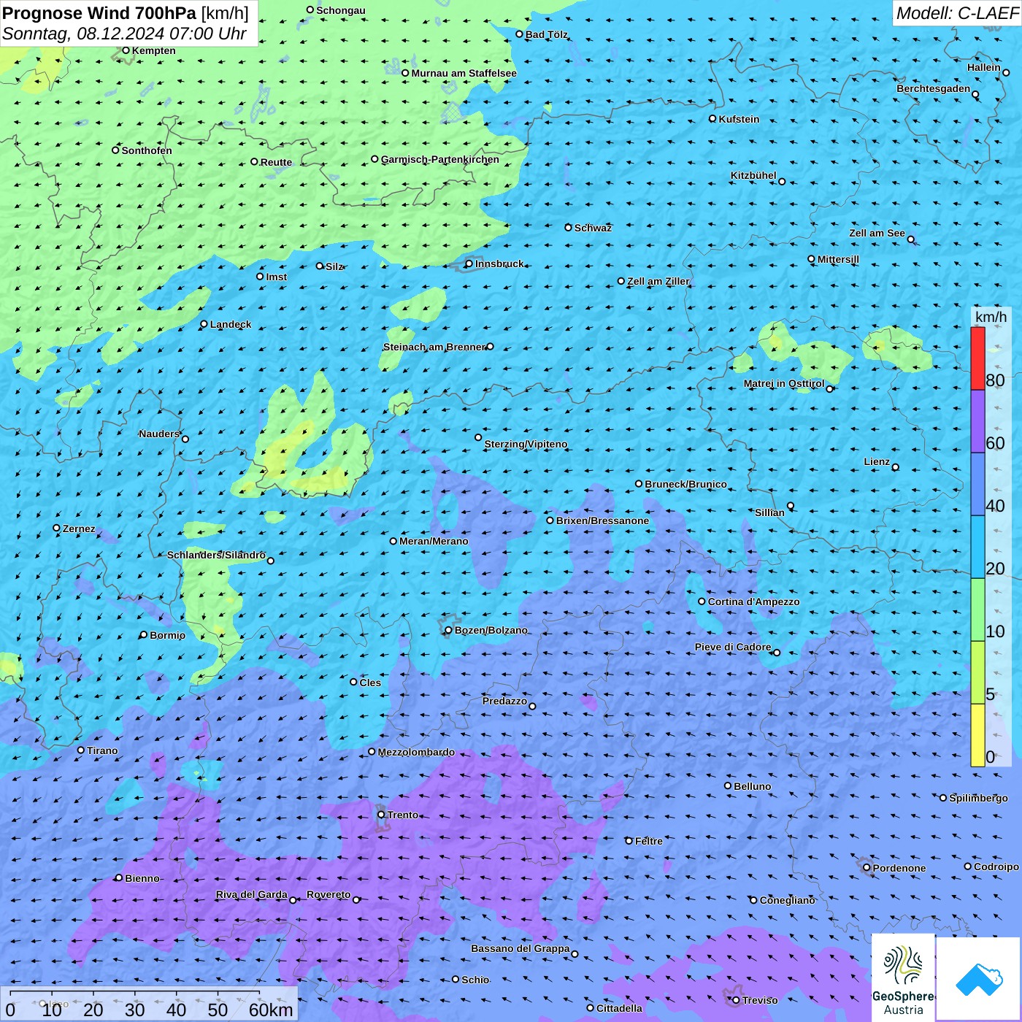Click the Schwaz location dot

click(569, 228)
